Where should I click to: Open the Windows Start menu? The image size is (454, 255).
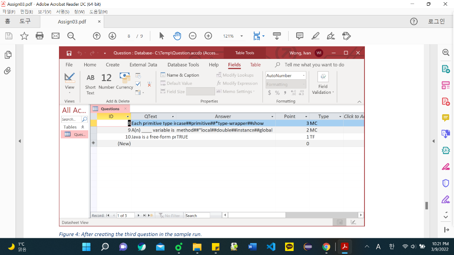(x=86, y=247)
